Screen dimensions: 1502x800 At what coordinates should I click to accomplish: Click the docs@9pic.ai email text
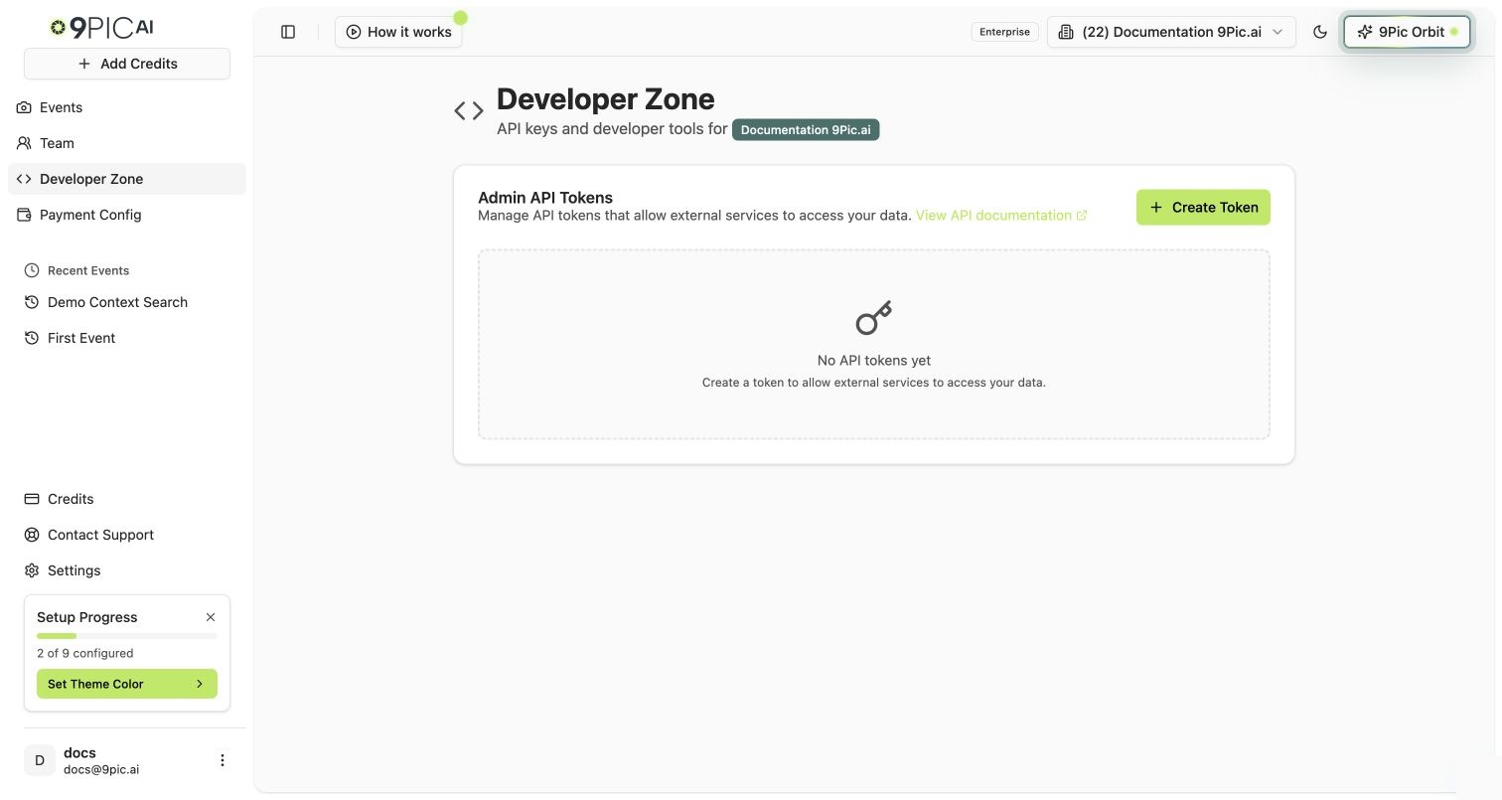[101, 769]
